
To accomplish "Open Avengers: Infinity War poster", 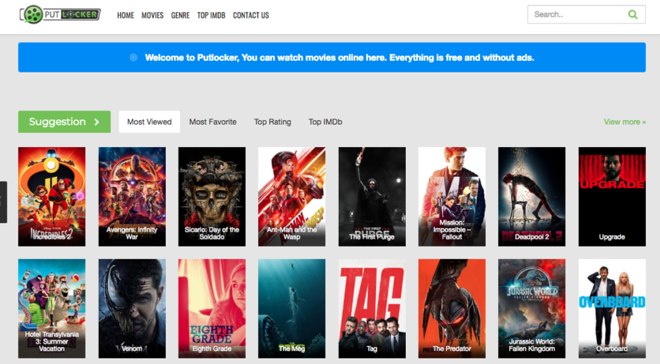I will (x=132, y=197).
